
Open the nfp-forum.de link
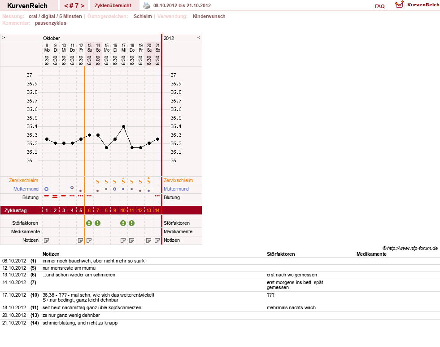click(x=412, y=248)
